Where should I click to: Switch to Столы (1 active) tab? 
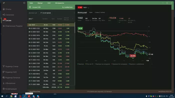[100, 12]
